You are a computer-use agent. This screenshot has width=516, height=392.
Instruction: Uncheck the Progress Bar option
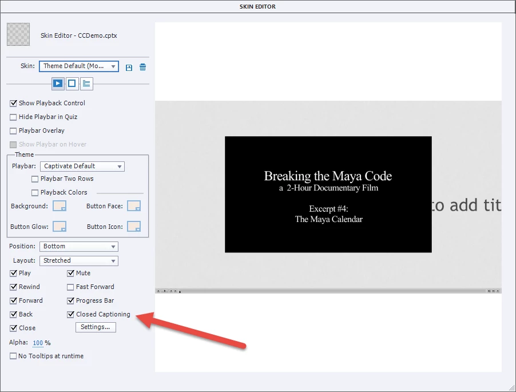(x=70, y=301)
